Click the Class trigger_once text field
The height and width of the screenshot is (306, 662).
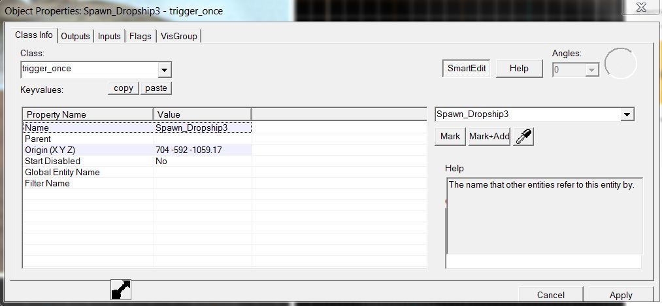tap(90, 70)
